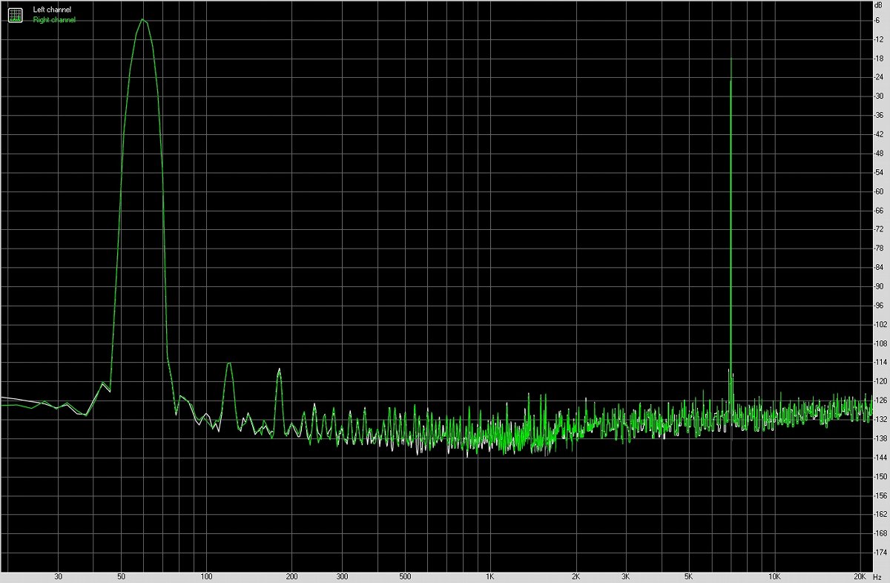Click the "-30" dB level axis label

point(879,96)
